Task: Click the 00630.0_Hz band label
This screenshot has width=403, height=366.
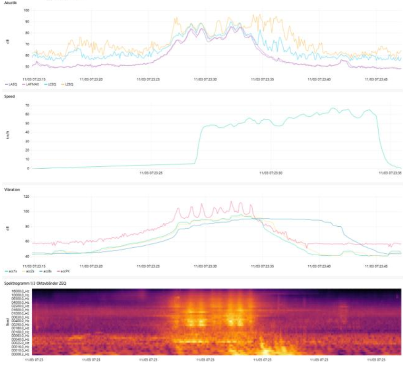Action: [20, 317]
